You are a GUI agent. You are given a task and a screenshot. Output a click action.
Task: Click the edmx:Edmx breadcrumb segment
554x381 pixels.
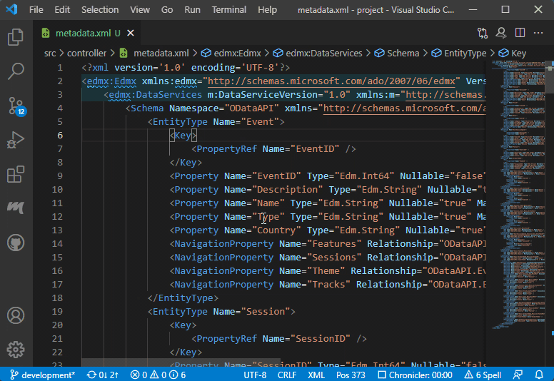pos(231,54)
